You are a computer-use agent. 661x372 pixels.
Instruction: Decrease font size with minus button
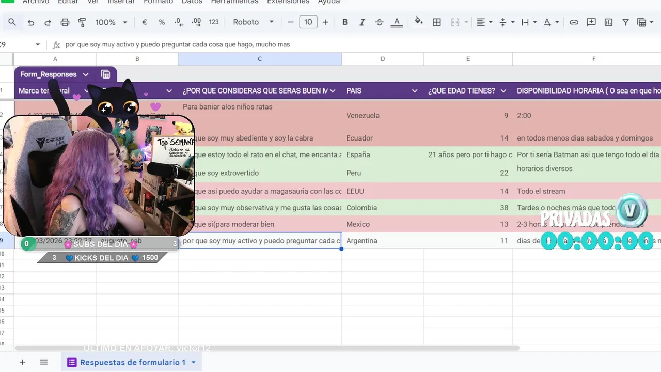pyautogui.click(x=290, y=22)
